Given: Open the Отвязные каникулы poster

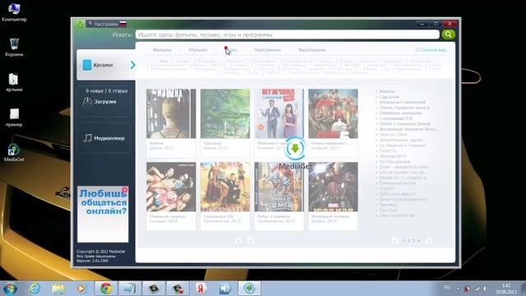Looking at the screenshot, I should tap(171, 187).
